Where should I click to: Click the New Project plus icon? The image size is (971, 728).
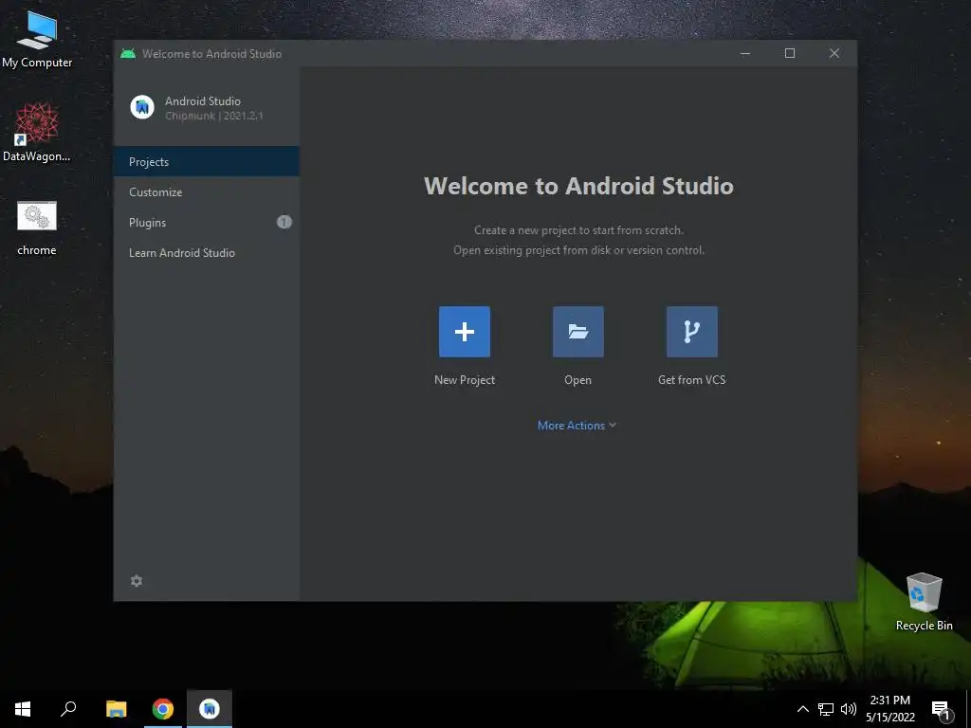465,332
